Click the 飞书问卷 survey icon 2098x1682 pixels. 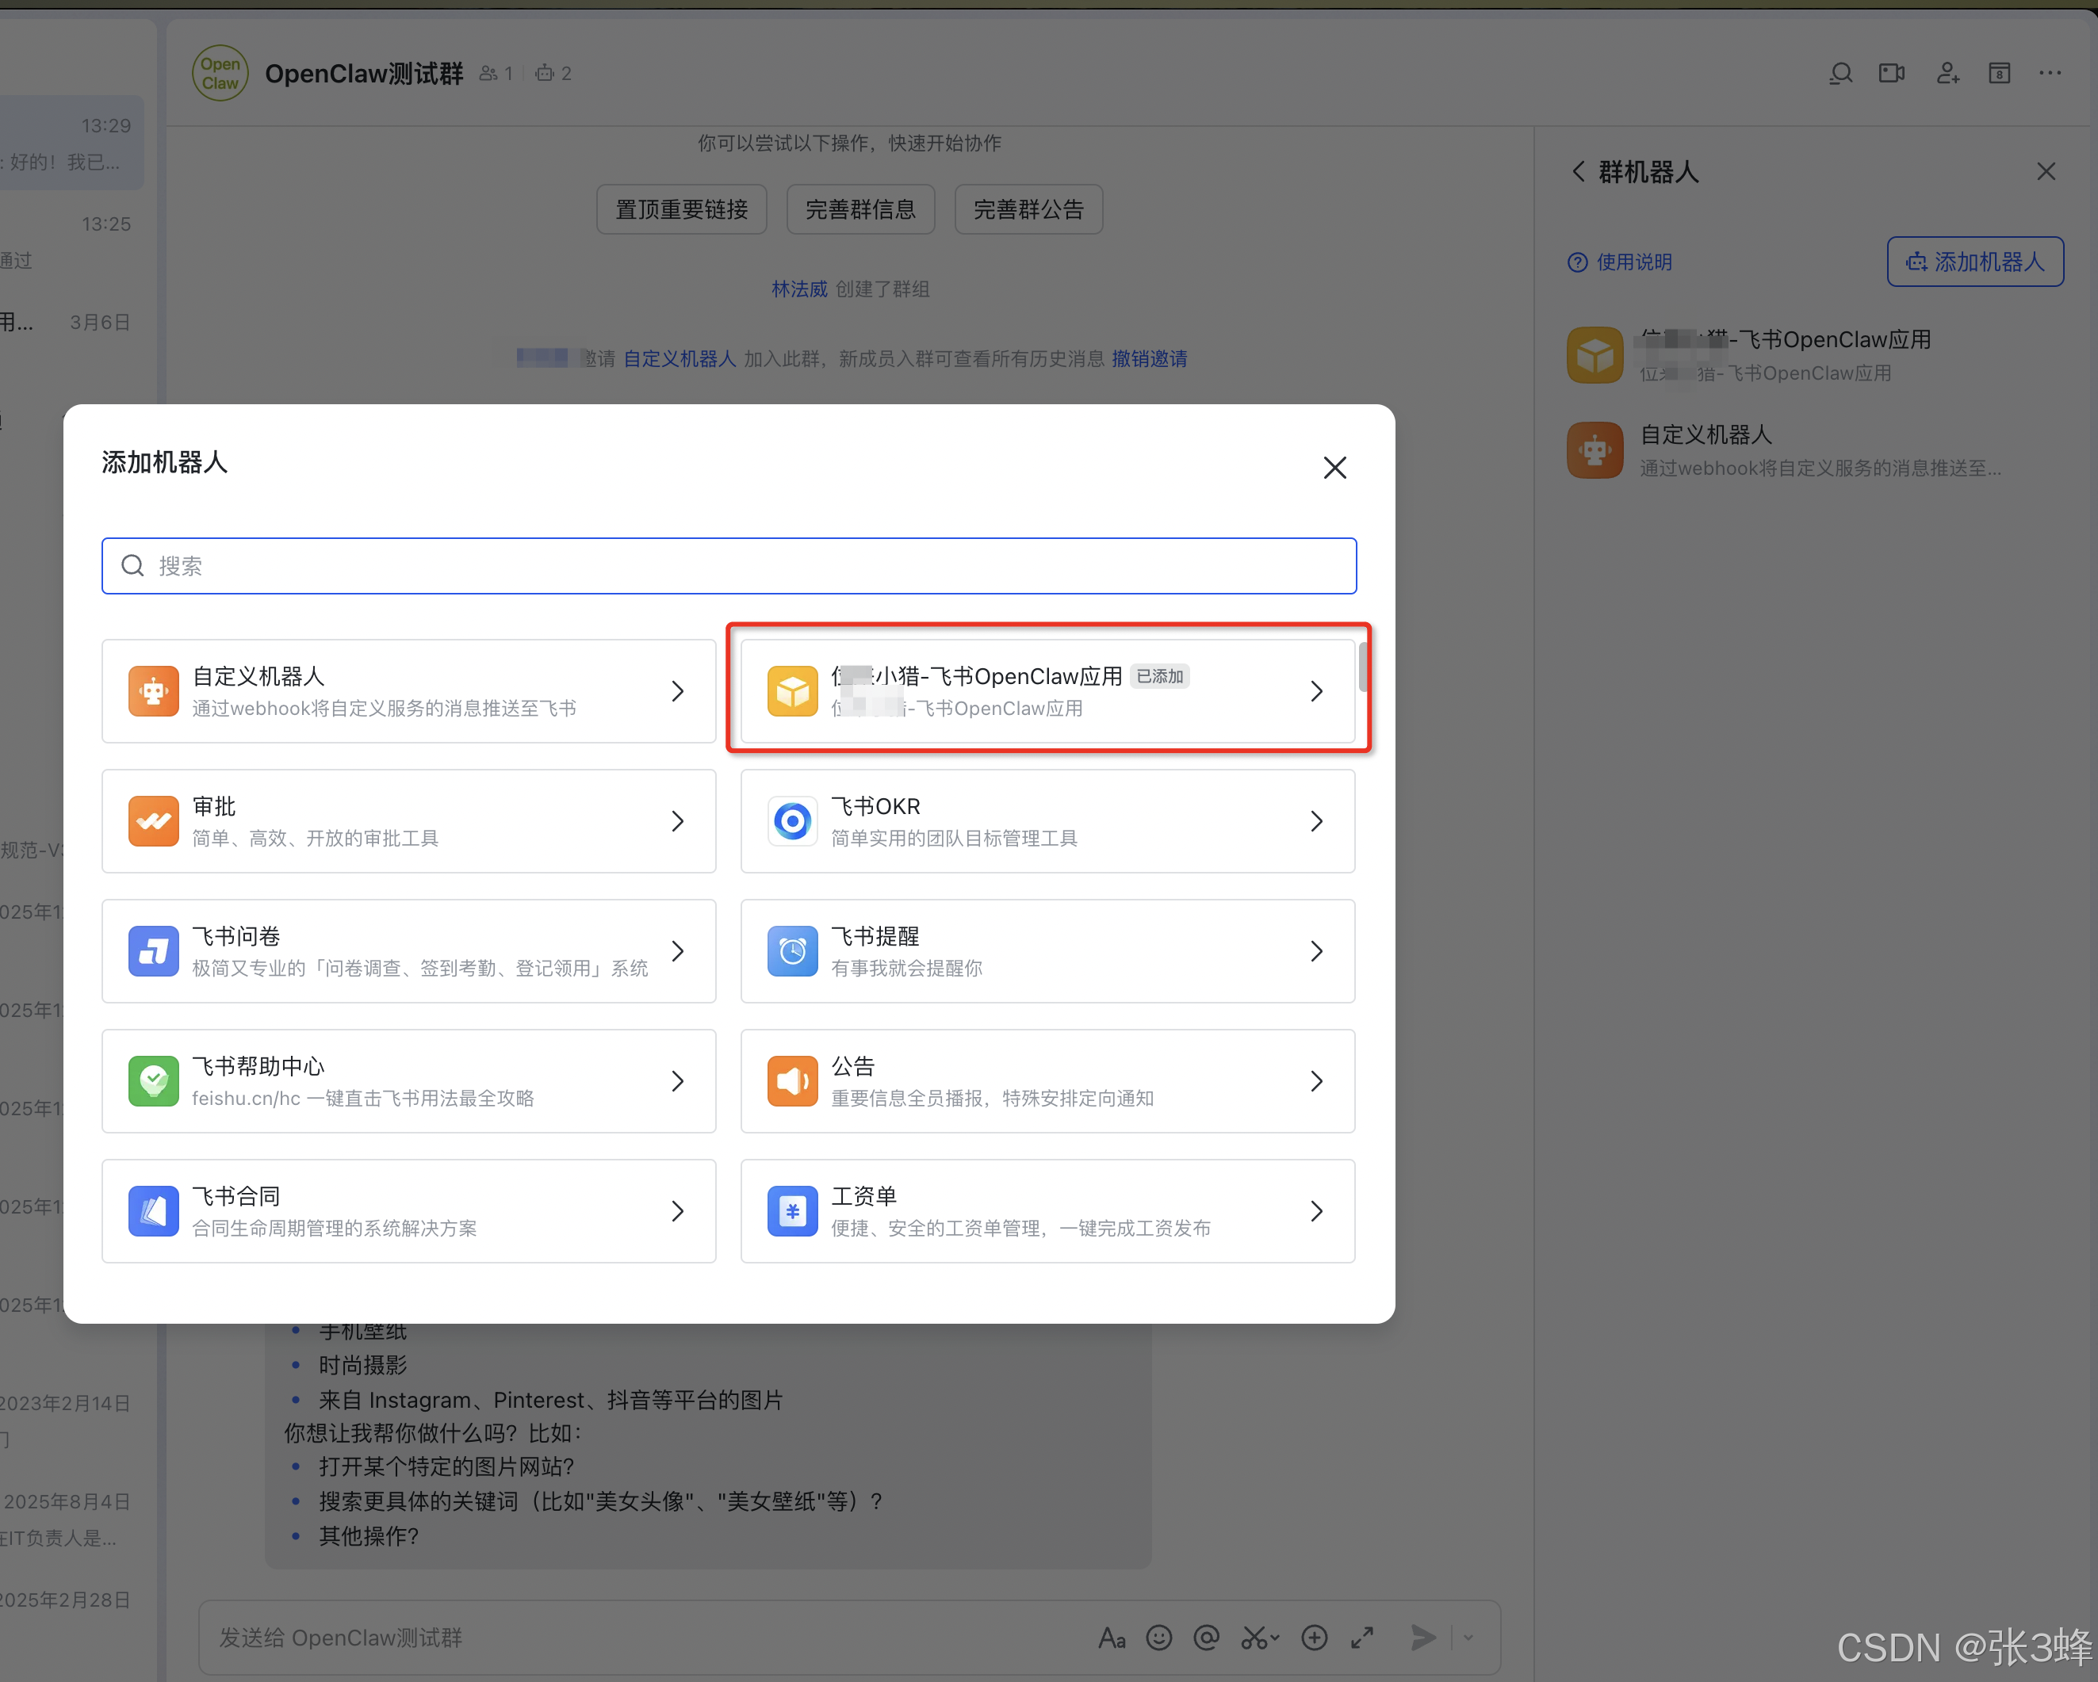pyautogui.click(x=153, y=950)
